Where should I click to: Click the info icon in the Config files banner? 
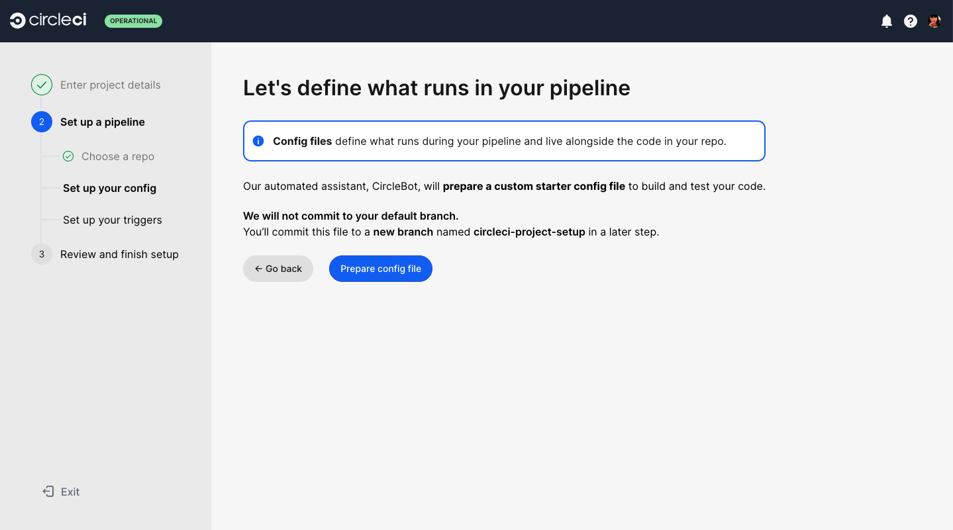258,141
